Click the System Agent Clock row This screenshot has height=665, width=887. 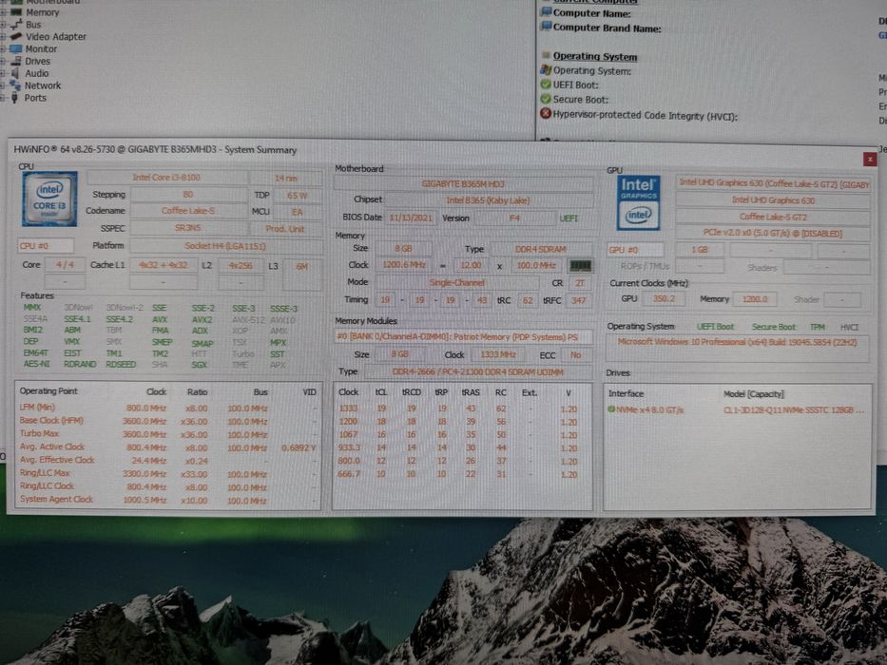(x=168, y=500)
